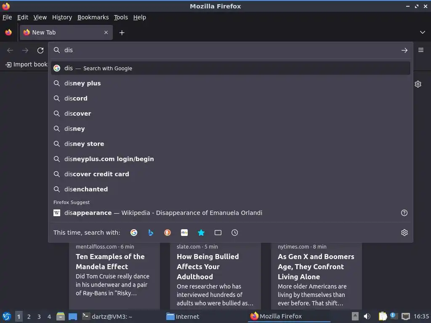Click the address bar input with 'dis'
This screenshot has width=431, height=323.
tap(230, 50)
